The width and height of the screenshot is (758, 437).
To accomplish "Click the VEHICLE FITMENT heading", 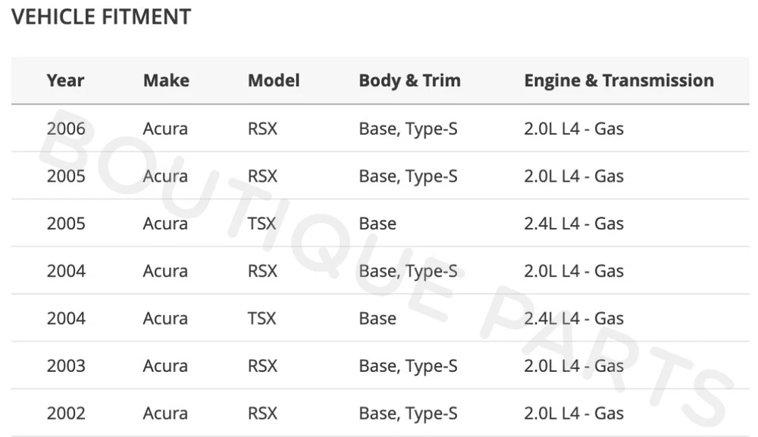I will point(101,17).
